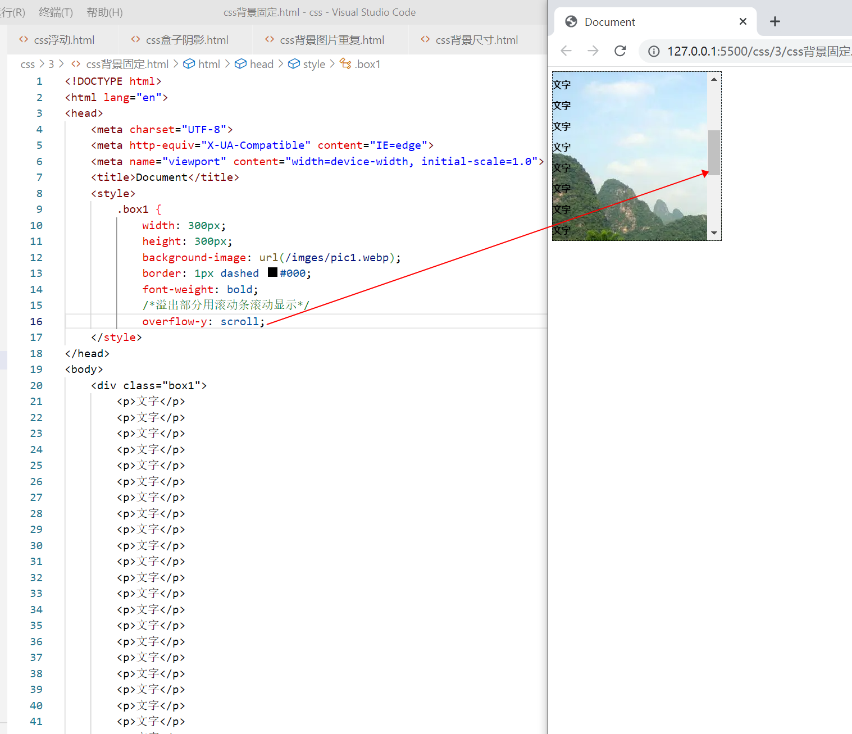Click the background-image property text
This screenshot has height=734, width=852.
194,258
